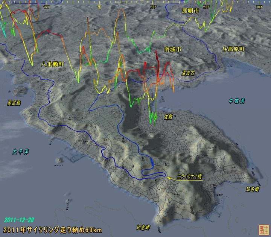Select the 佐敷 place label
The image size is (271, 237).
click(x=168, y=117)
